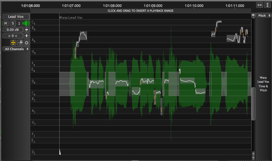The image size is (272, 161).
Task: Open the Pitch mode dropdown
Action: (263, 16)
